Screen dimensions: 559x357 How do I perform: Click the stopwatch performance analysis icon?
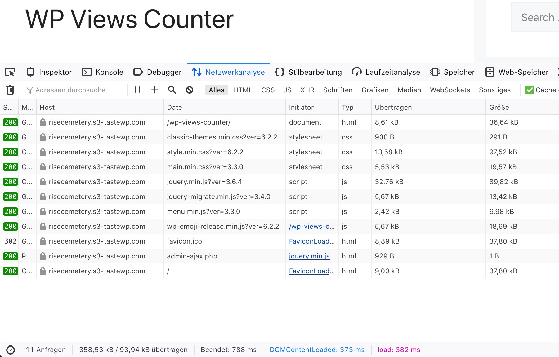click(x=11, y=350)
